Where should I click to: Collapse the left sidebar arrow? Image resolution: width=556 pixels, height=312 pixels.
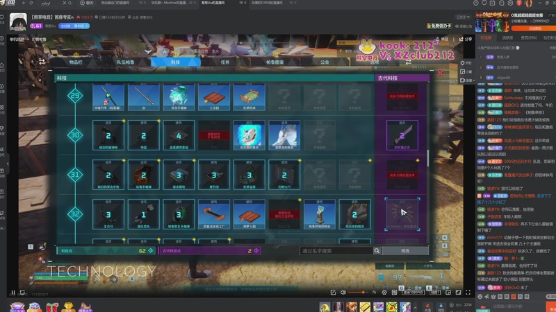8,164
